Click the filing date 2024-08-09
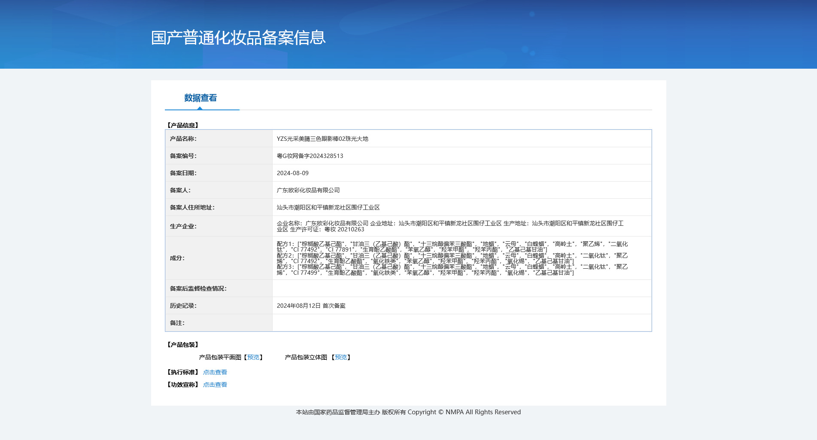817x440 pixels. 292,173
